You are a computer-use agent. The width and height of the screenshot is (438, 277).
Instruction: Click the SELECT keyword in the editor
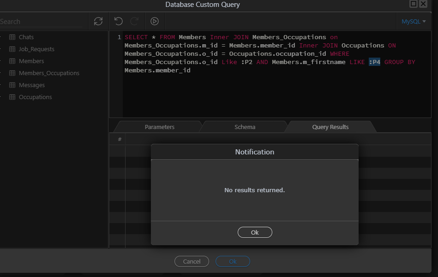[136, 37]
